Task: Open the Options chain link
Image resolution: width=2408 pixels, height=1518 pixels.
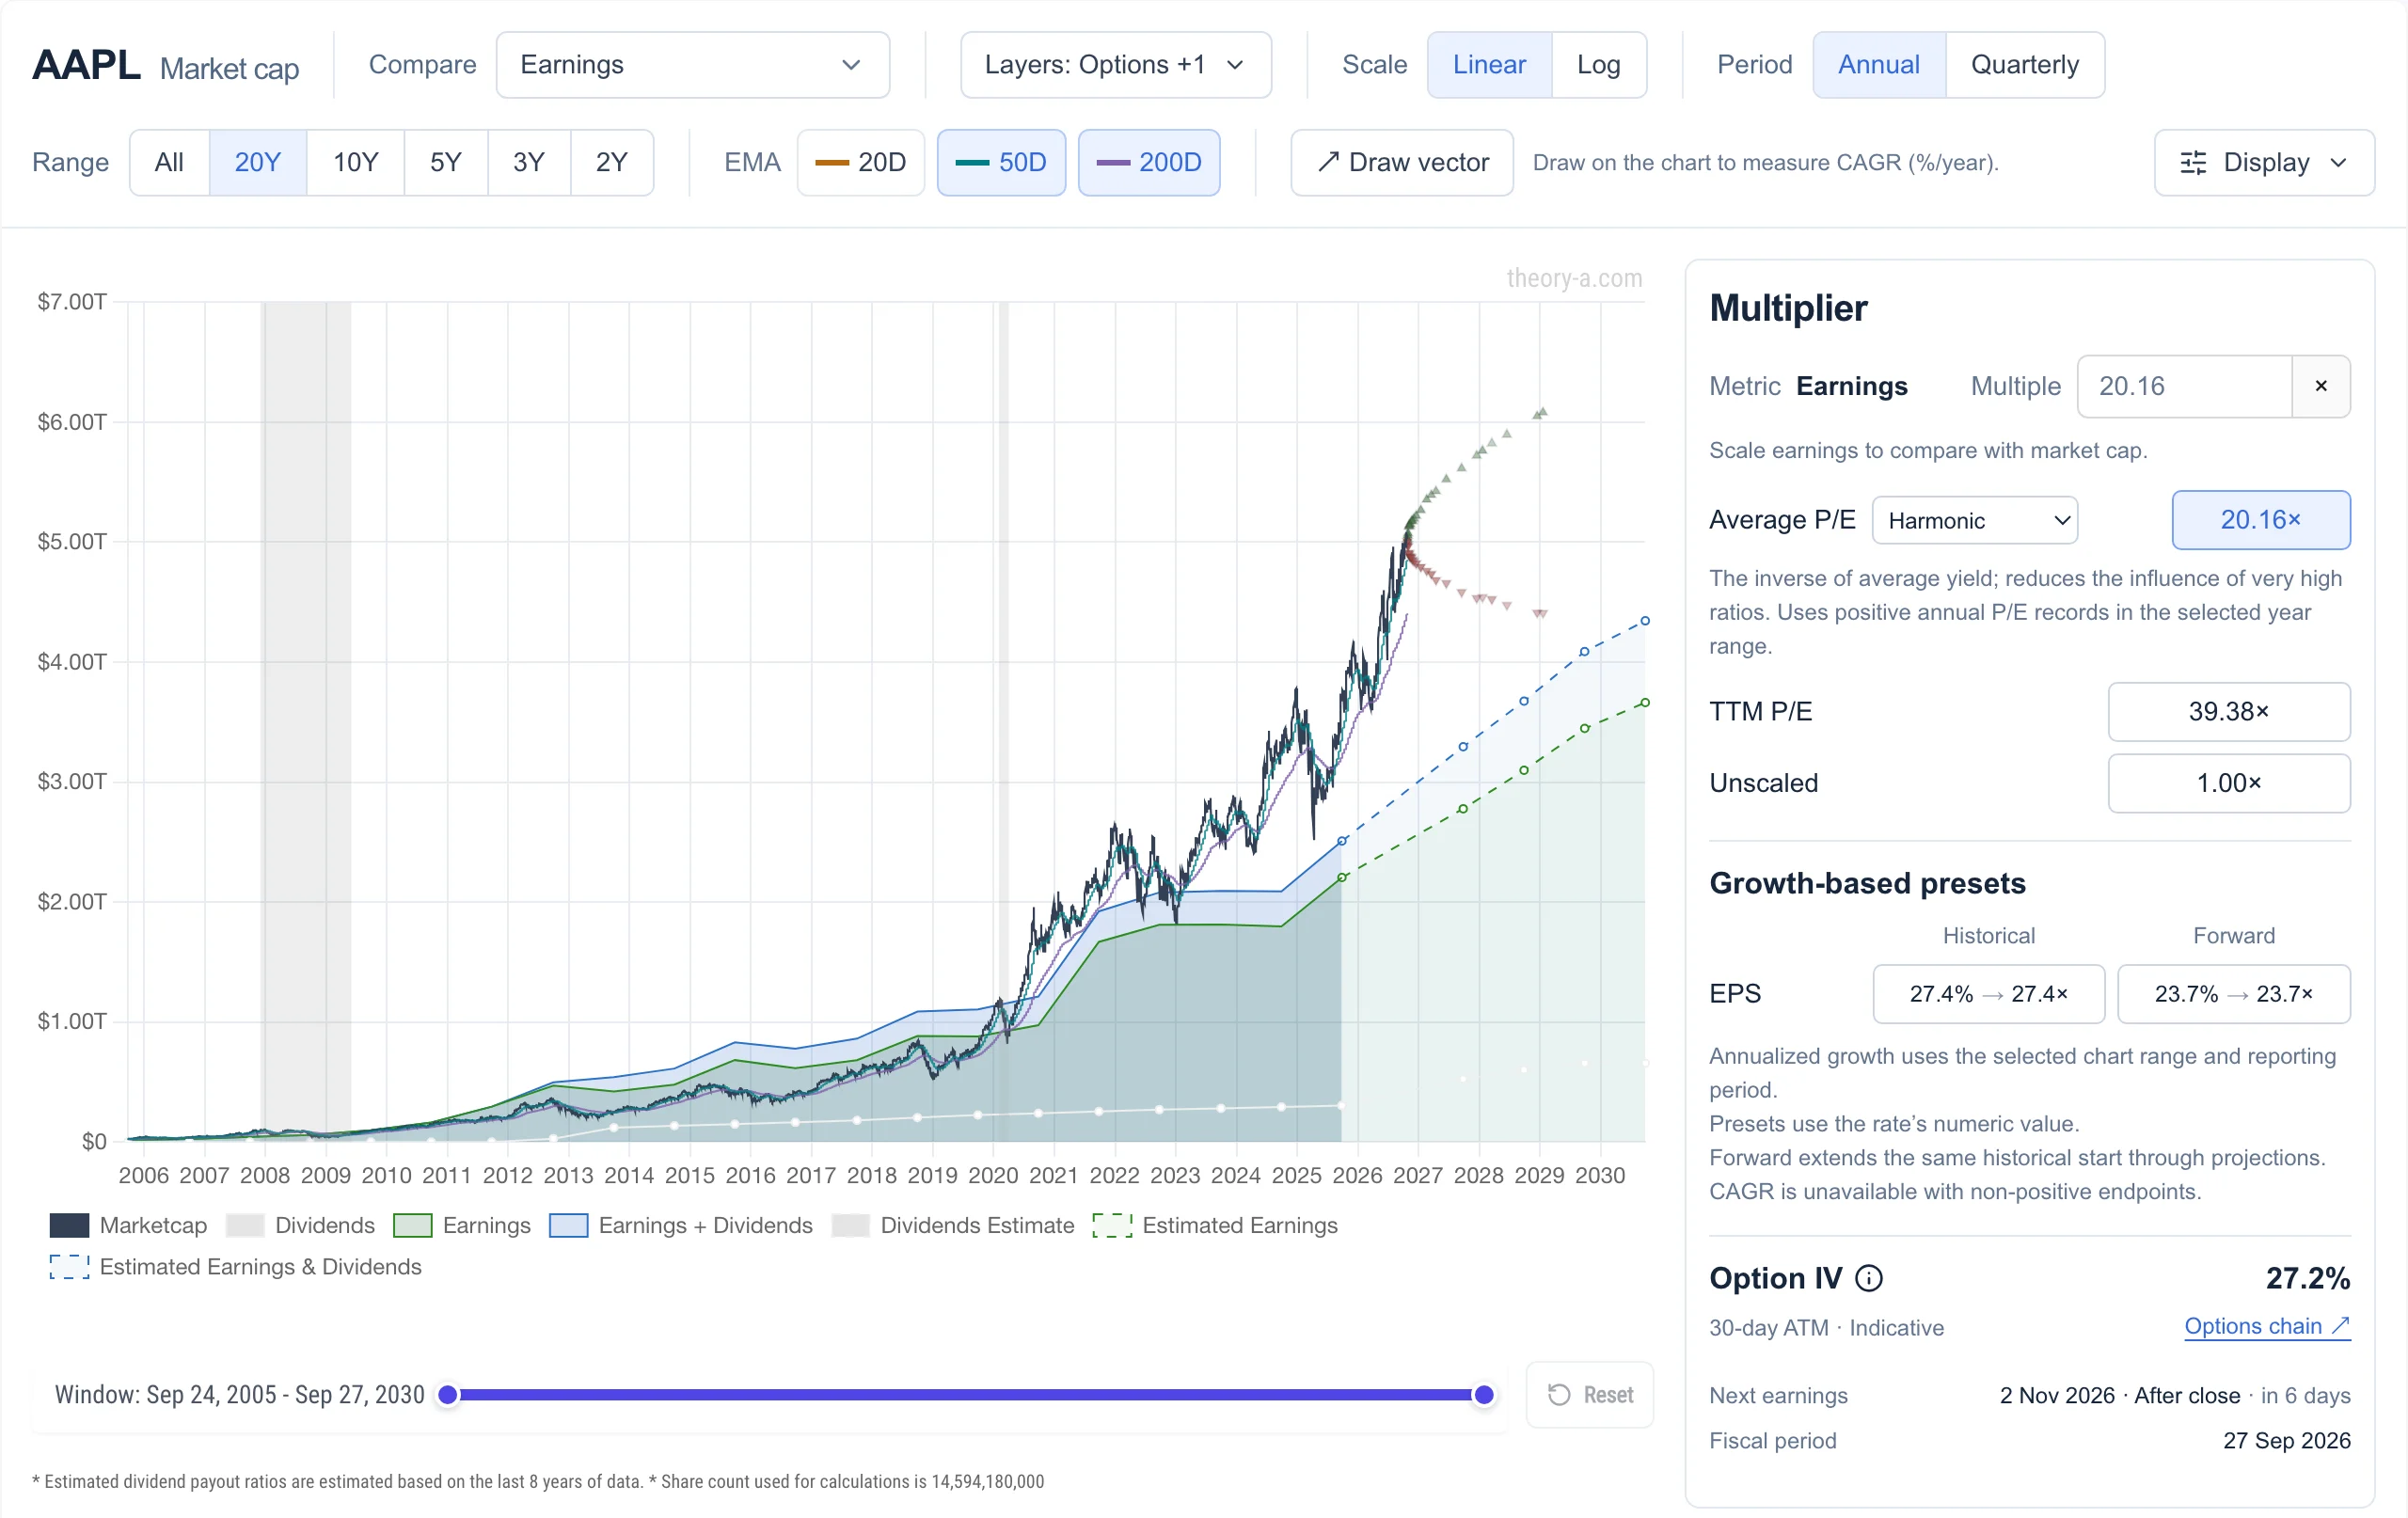Action: pos(2266,1326)
